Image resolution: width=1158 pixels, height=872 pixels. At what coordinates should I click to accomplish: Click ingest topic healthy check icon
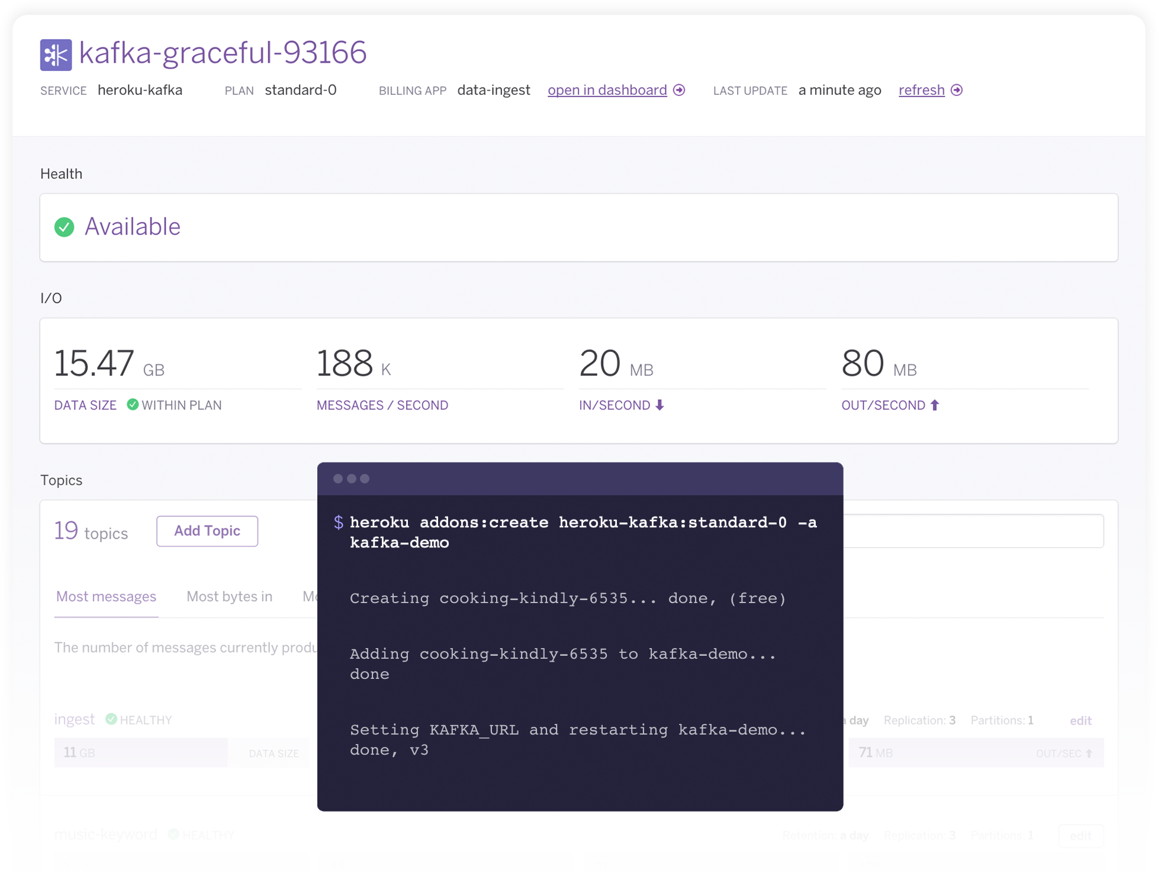pos(111,719)
